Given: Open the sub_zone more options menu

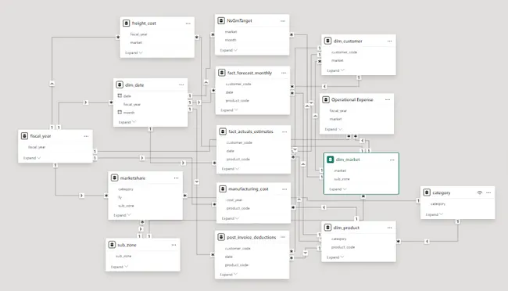Looking at the screenshot, I should click(174, 245).
